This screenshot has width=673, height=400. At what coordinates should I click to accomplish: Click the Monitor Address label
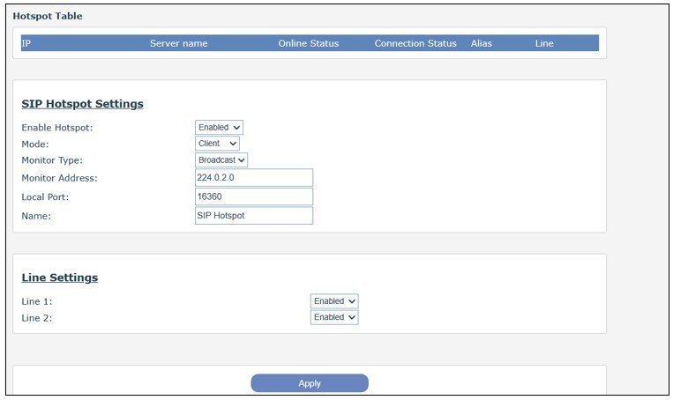[x=60, y=178]
